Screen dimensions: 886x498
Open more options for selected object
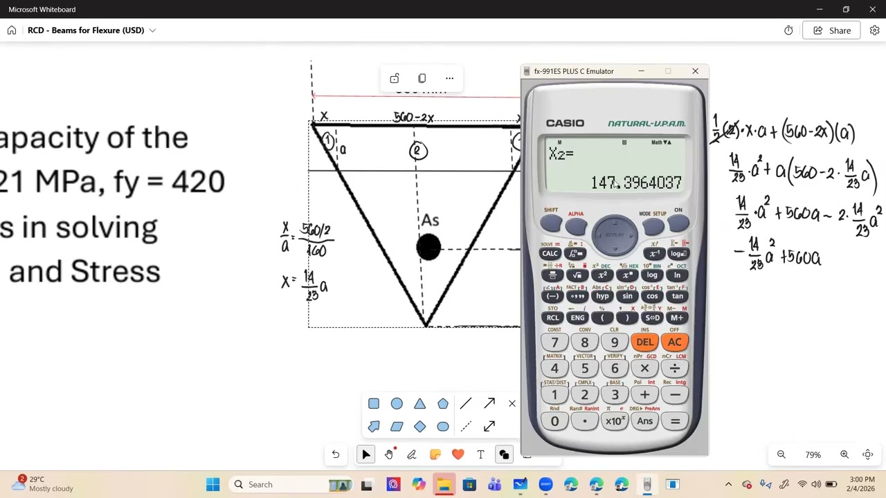449,78
